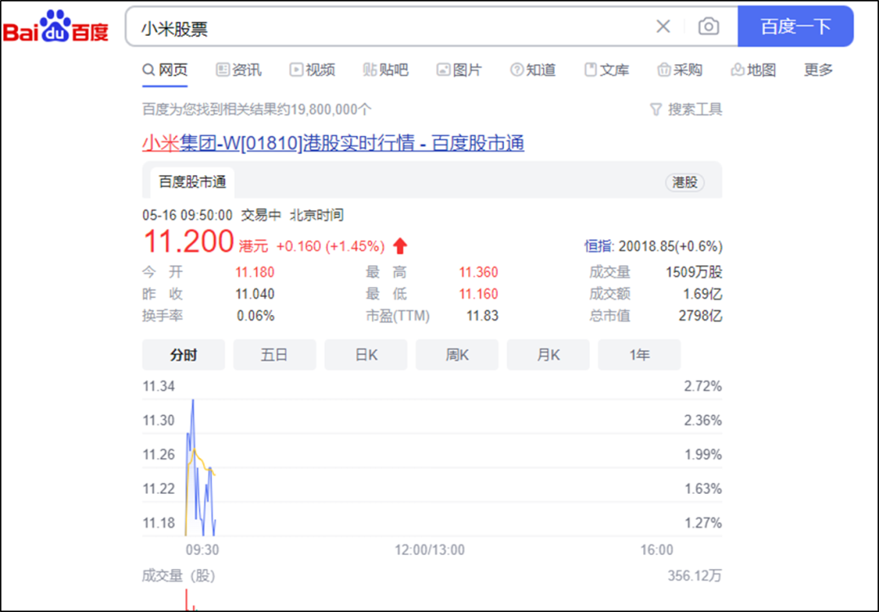
Task: Switch to the 日K chart view
Action: coord(365,355)
